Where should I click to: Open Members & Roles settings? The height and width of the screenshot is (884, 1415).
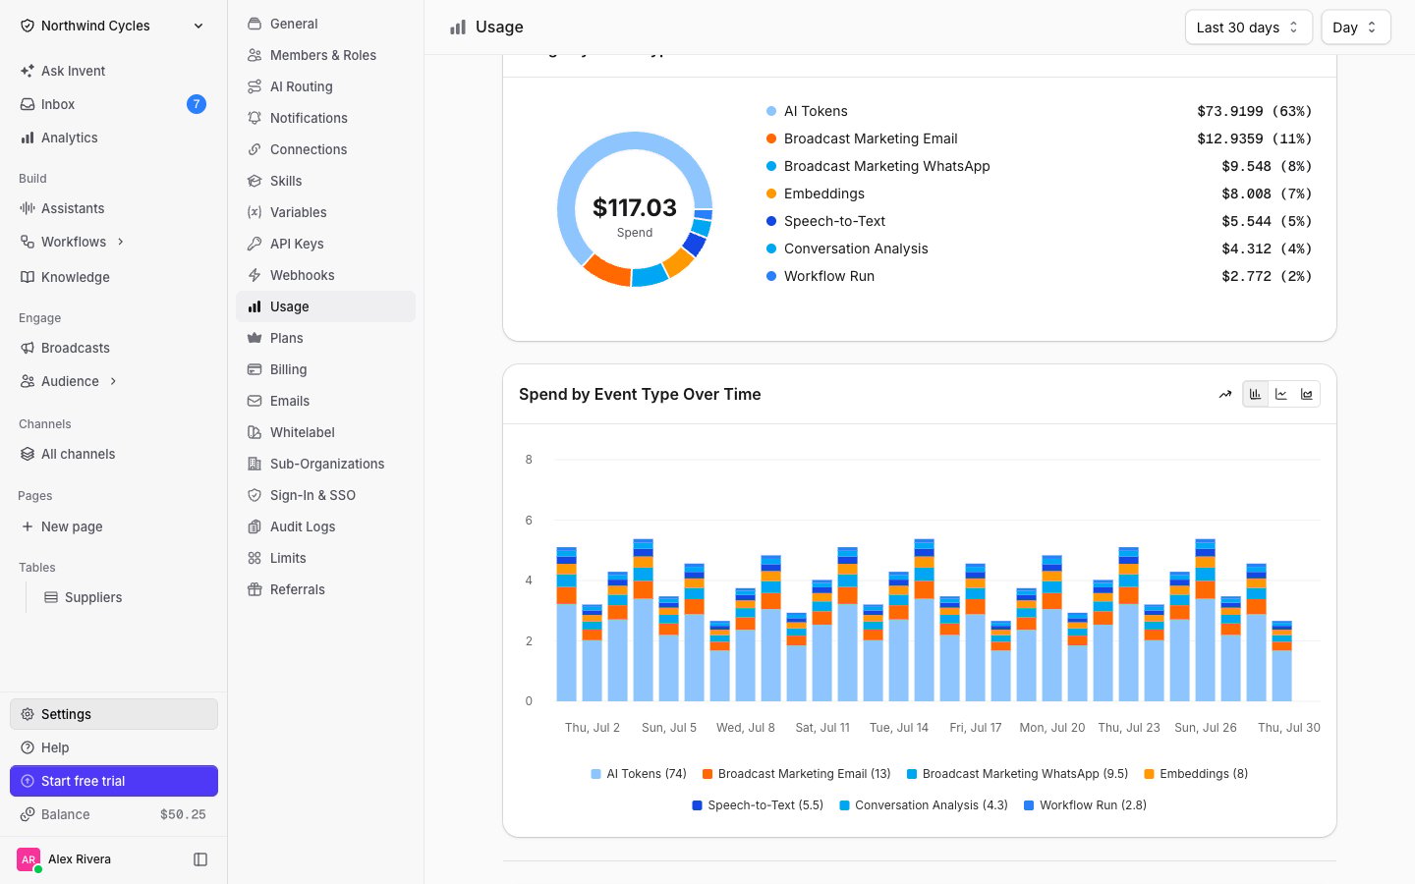pos(325,55)
